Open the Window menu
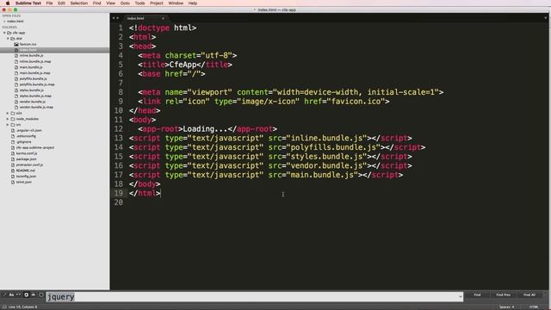The image size is (551, 310). click(x=176, y=3)
